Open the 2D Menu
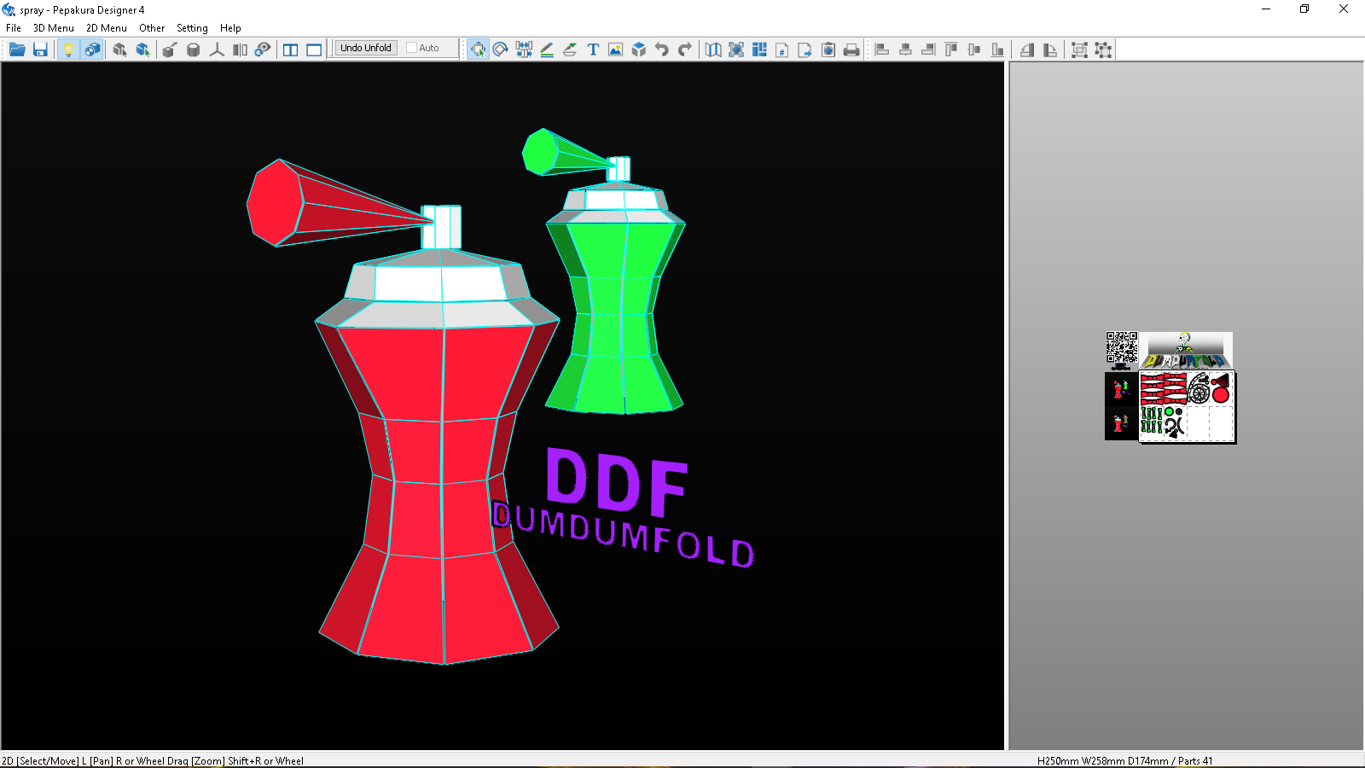 coord(106,27)
